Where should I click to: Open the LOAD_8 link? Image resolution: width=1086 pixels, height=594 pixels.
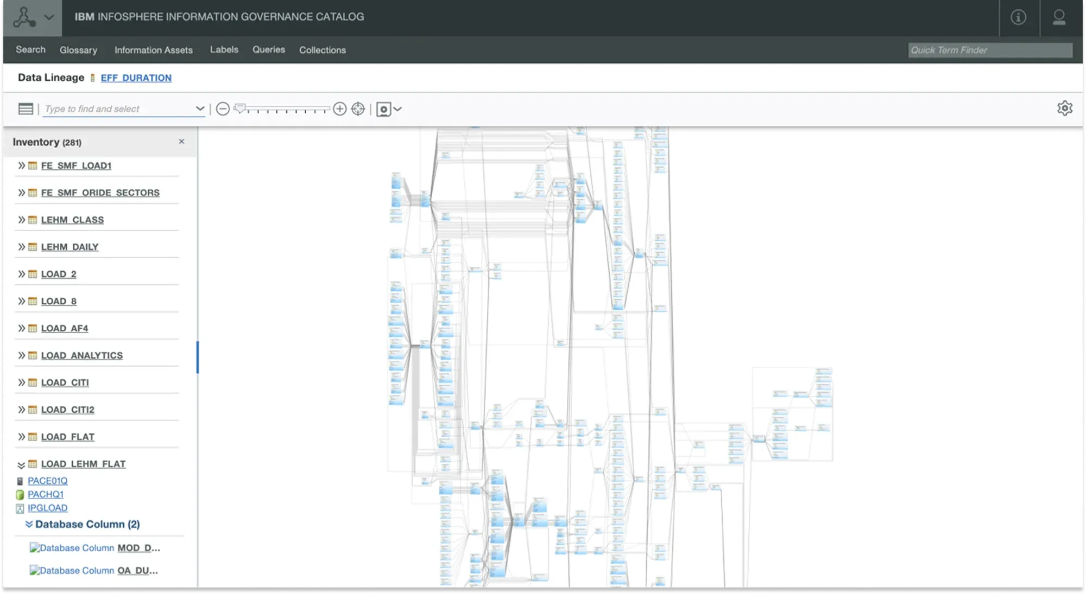point(59,301)
